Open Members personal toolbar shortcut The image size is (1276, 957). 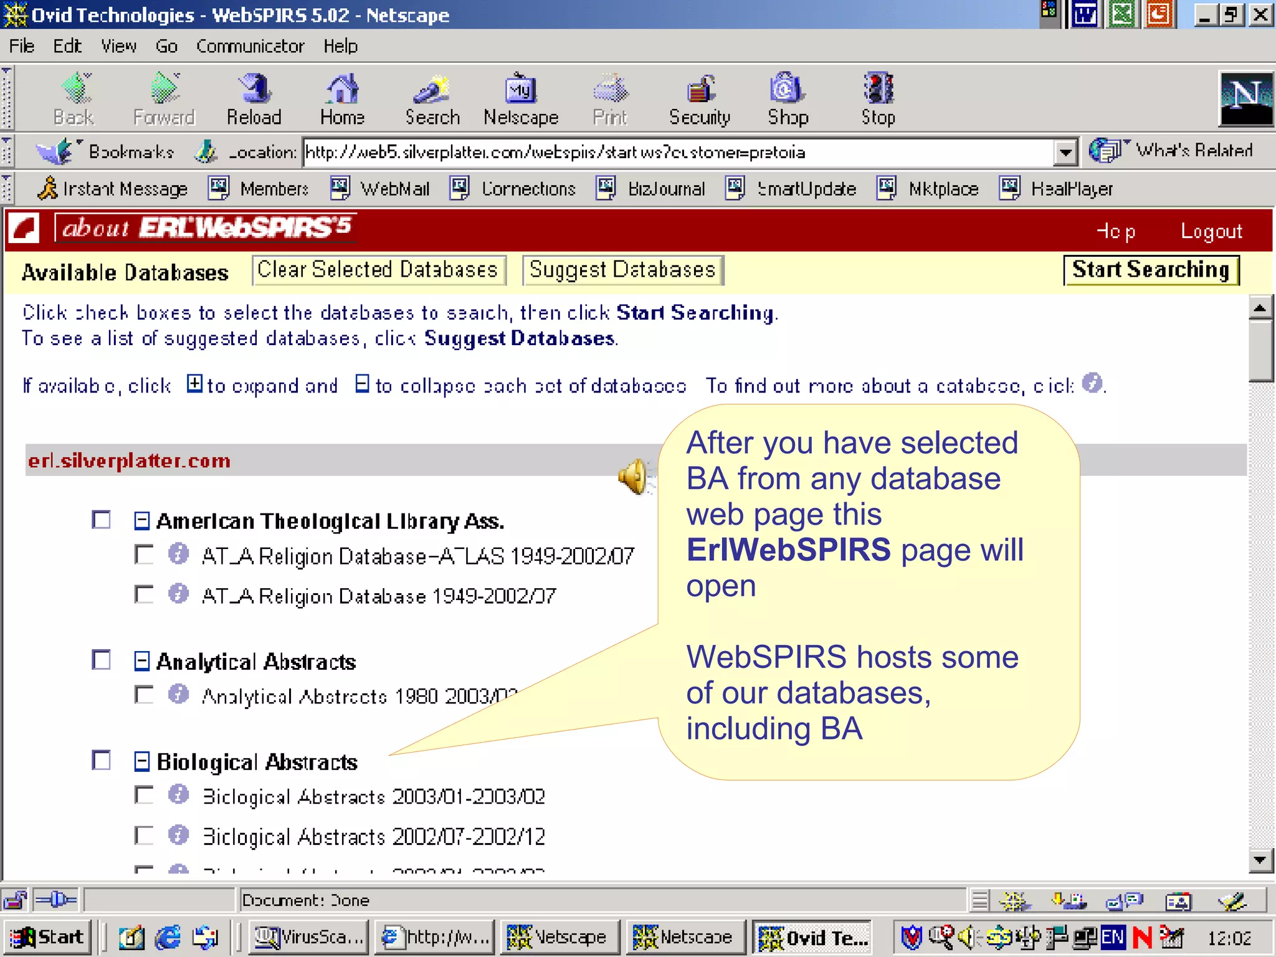(x=259, y=188)
